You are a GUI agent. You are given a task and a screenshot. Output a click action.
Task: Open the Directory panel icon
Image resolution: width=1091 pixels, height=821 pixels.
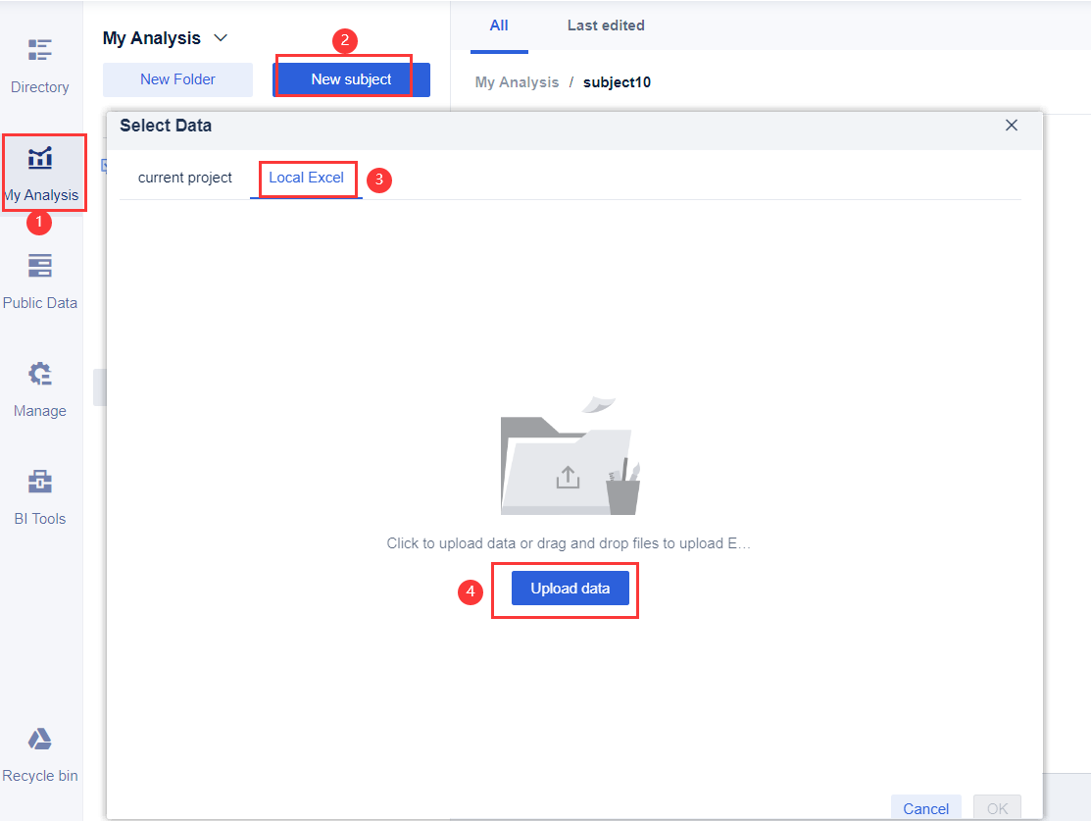pyautogui.click(x=39, y=49)
